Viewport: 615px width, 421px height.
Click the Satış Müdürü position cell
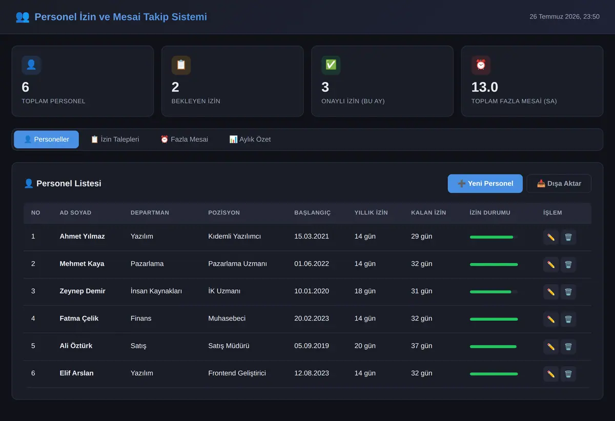click(x=229, y=346)
